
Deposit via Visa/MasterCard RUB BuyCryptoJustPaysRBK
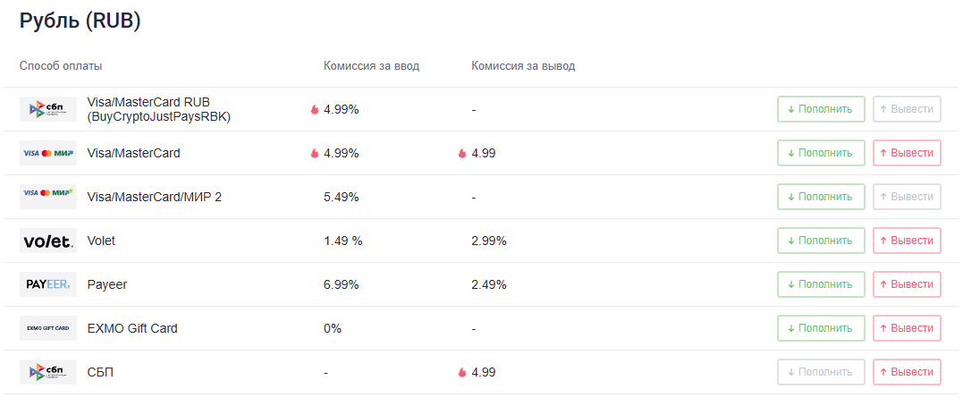[821, 109]
